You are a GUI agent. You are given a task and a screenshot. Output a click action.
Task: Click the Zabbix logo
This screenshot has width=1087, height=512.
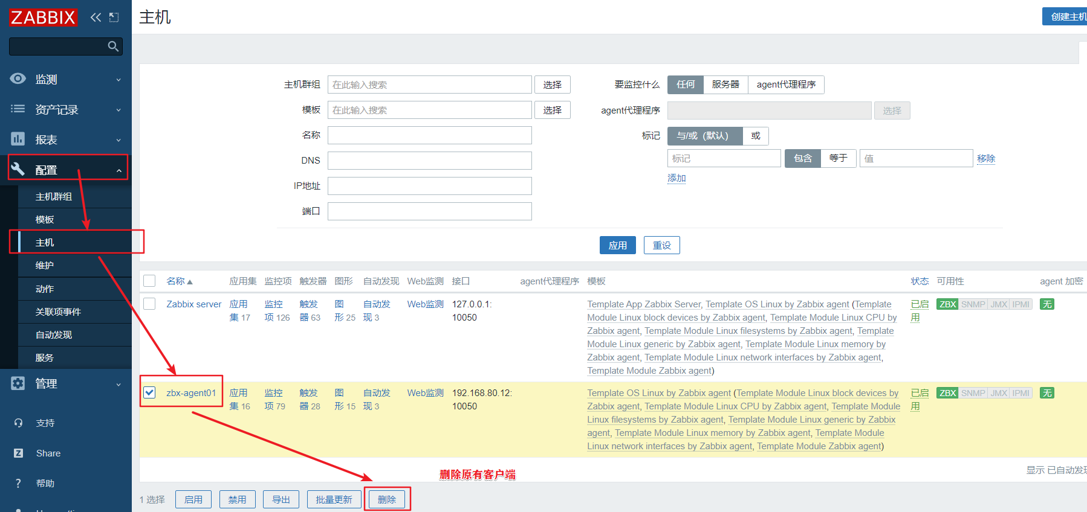pyautogui.click(x=43, y=17)
